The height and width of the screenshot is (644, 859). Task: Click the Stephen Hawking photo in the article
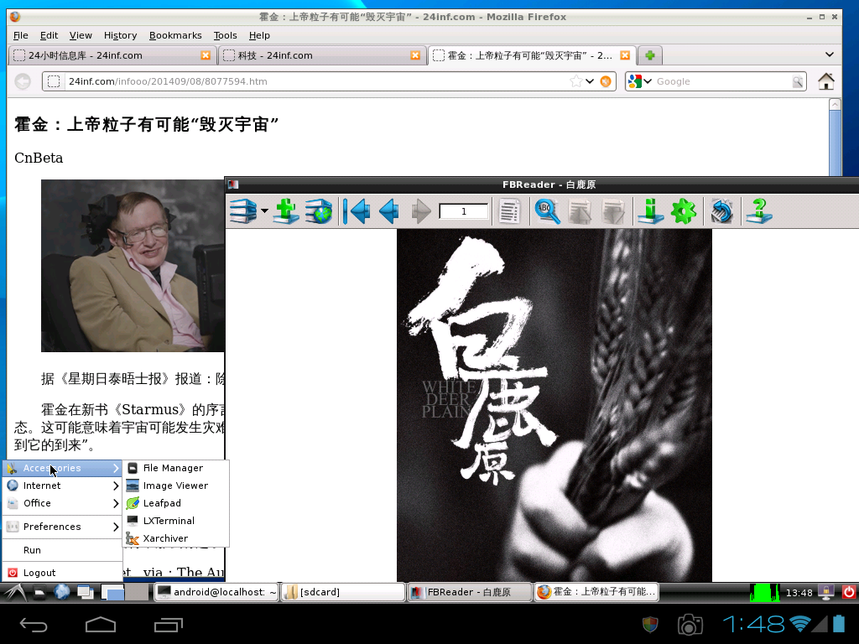click(133, 266)
